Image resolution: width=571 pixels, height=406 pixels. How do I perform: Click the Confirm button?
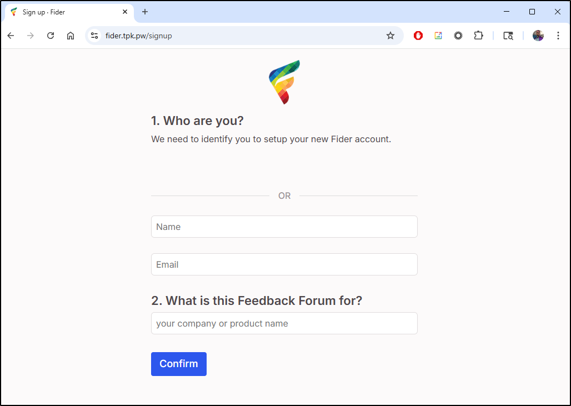[x=179, y=364]
